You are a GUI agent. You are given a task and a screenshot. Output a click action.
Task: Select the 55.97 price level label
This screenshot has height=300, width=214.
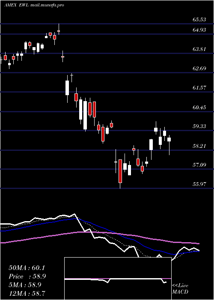(199, 184)
